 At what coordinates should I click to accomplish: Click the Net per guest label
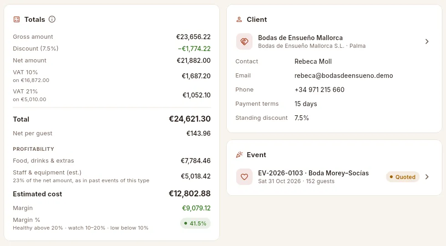(x=32, y=133)
